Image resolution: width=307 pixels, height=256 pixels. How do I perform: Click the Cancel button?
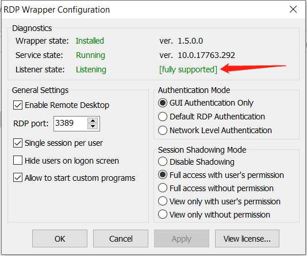[x=121, y=239]
